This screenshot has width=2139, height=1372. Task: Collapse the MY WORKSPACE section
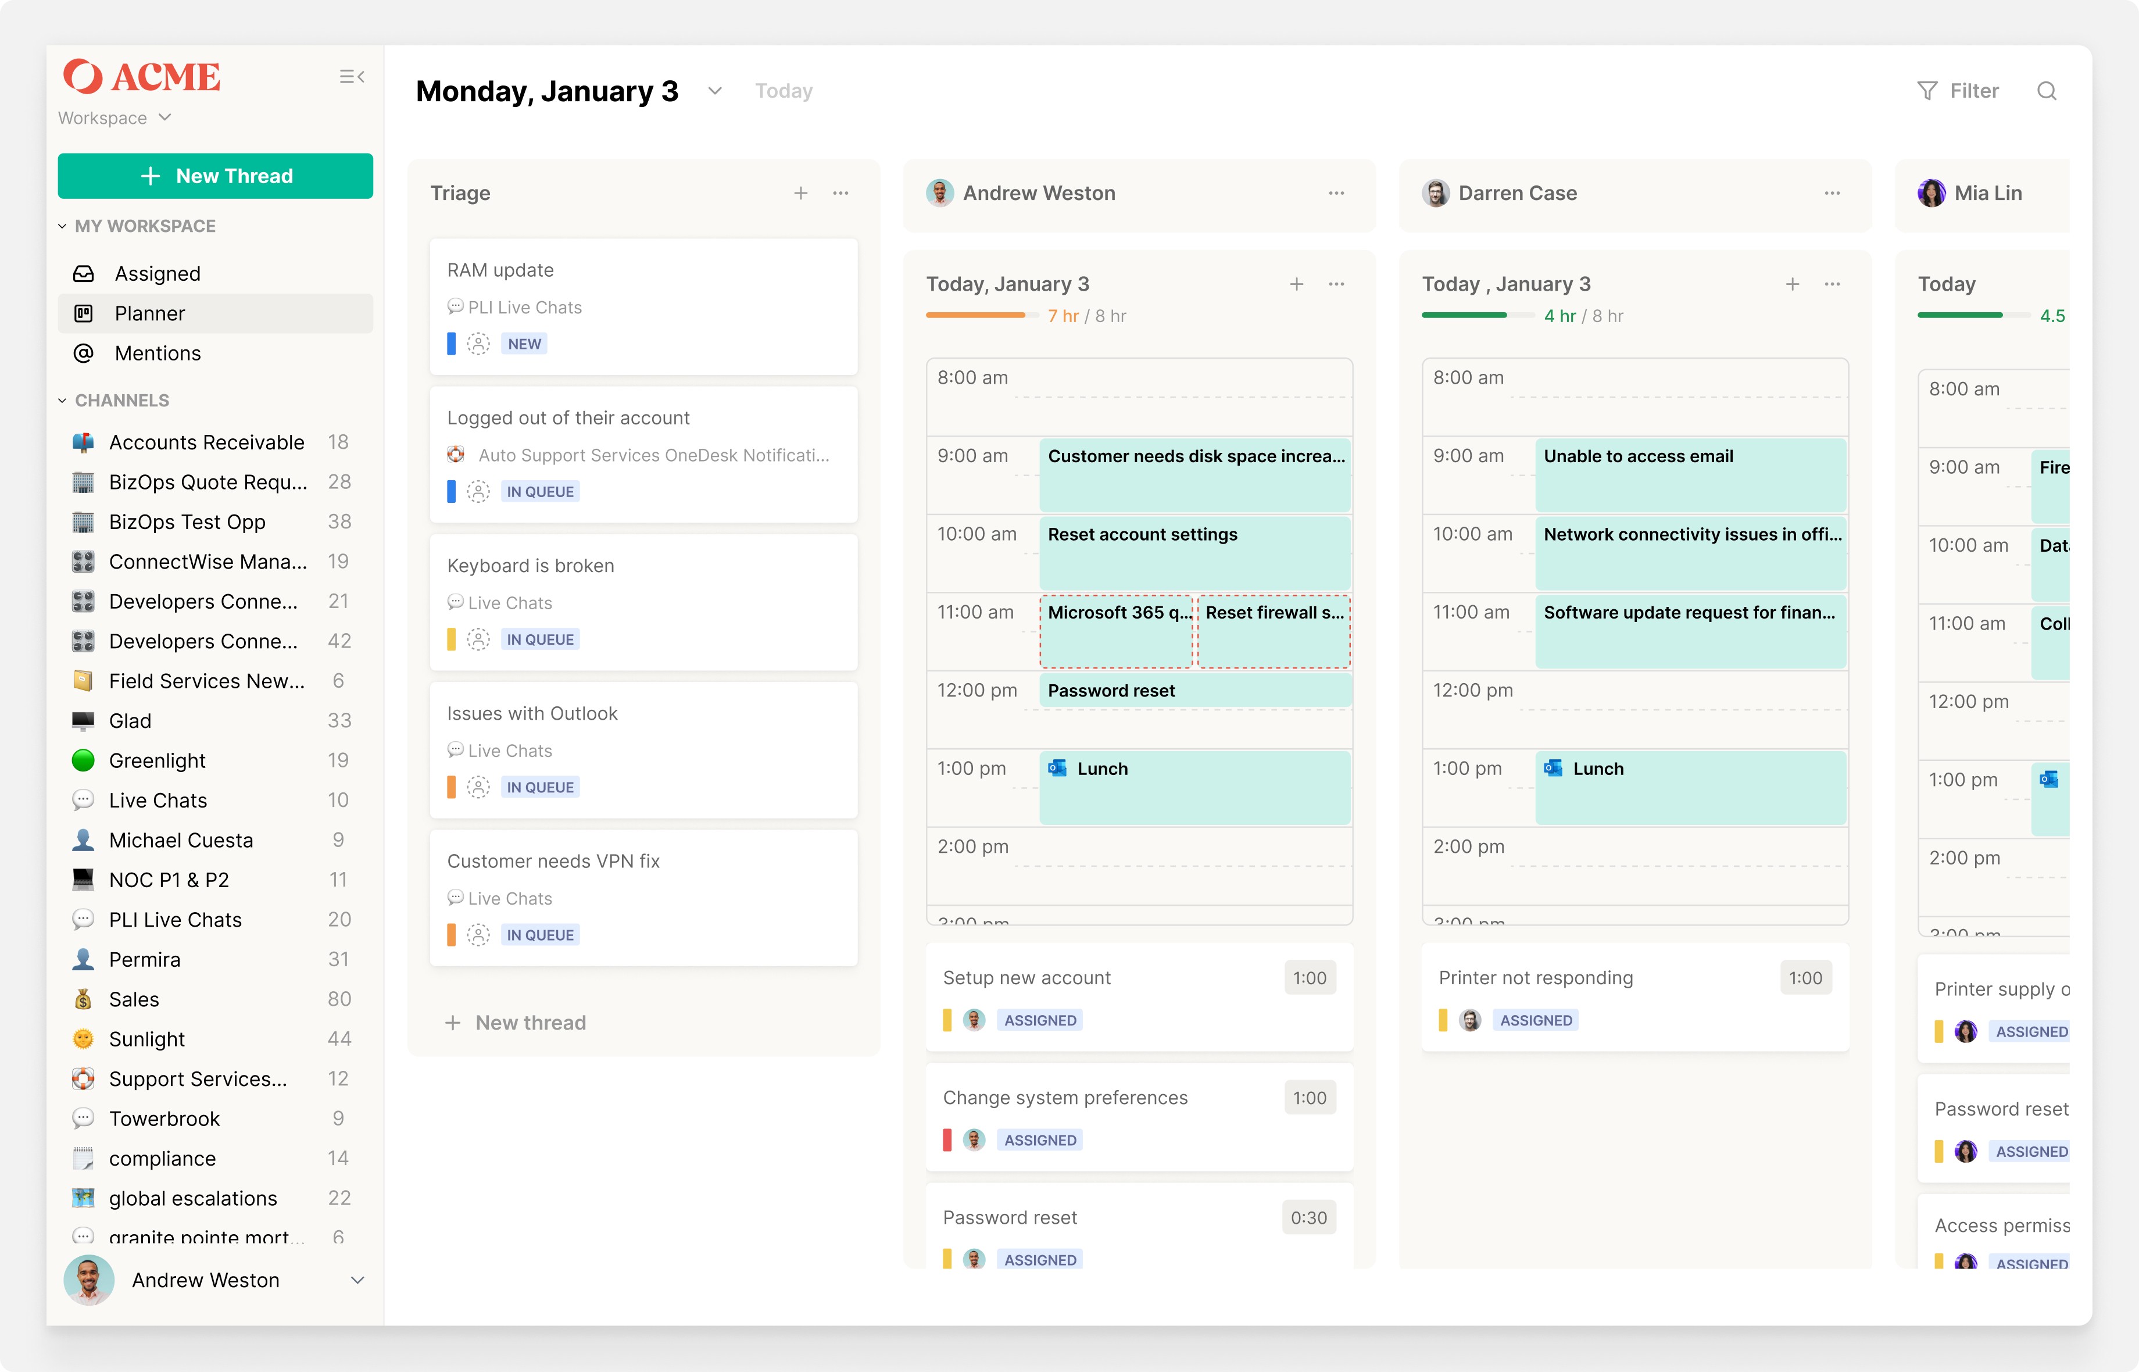click(x=62, y=226)
